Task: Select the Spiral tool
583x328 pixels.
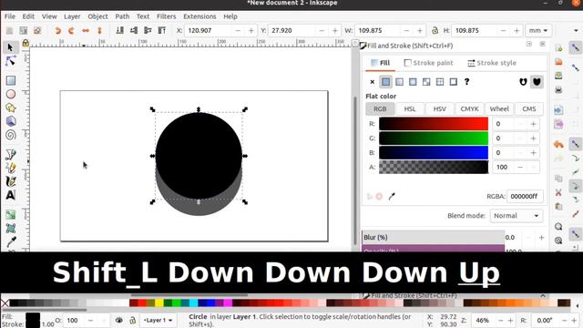Action: [x=10, y=135]
